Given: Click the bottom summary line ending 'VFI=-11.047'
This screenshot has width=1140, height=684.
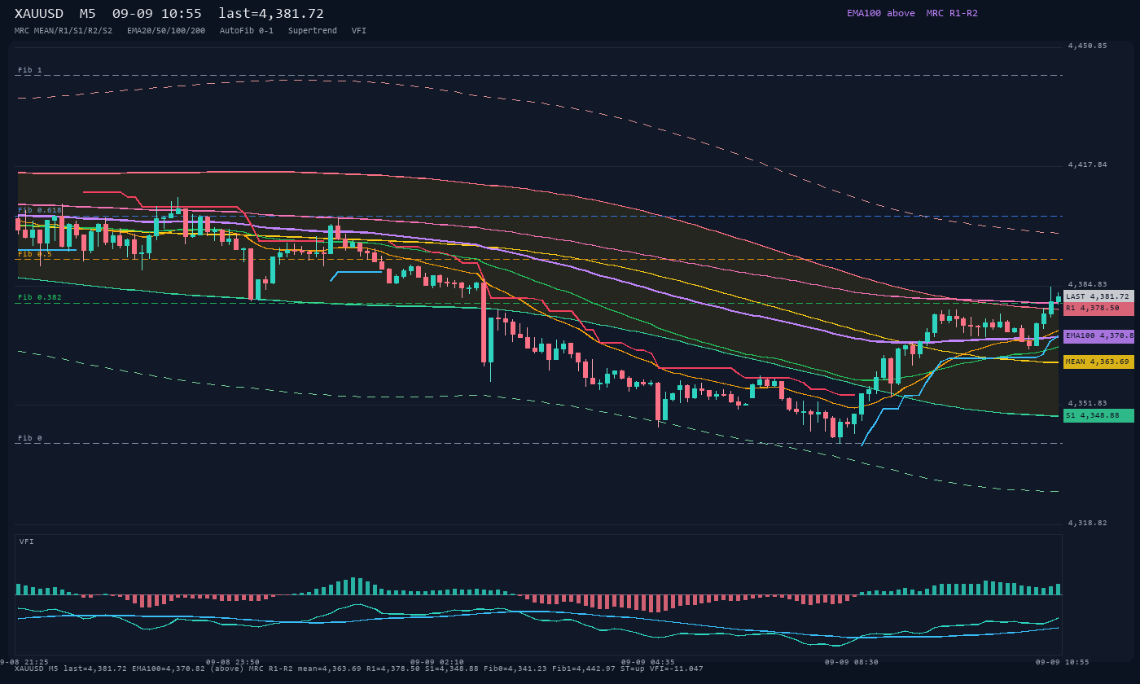Looking at the screenshot, I should (x=359, y=669).
